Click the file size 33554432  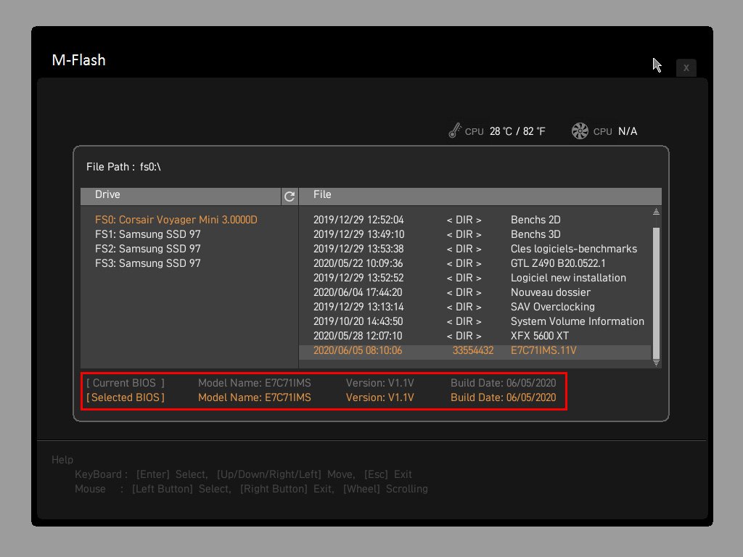click(473, 350)
